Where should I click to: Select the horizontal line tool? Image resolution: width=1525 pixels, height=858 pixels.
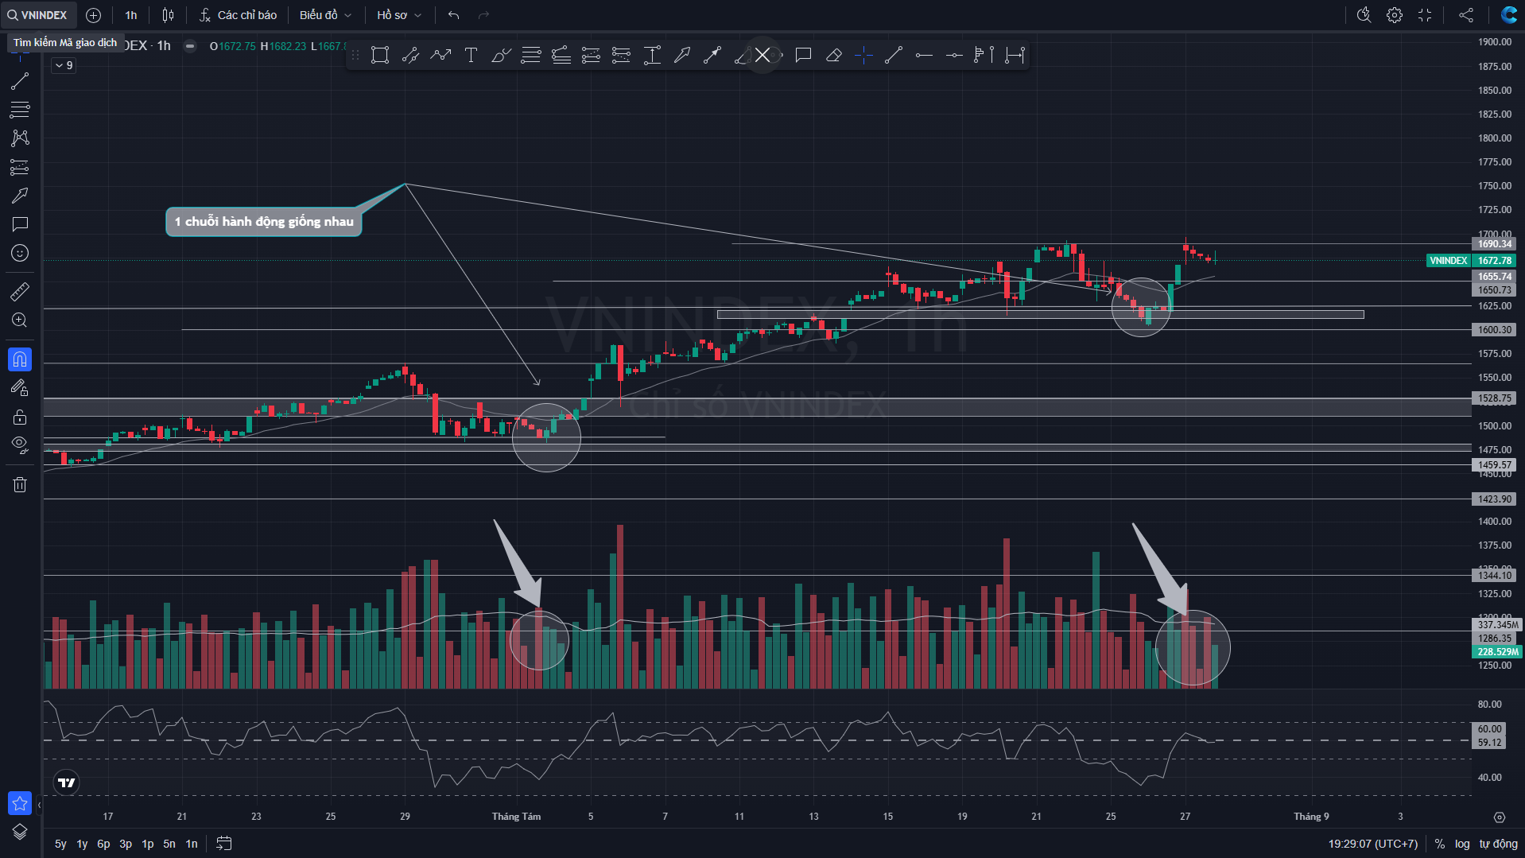[x=954, y=55]
